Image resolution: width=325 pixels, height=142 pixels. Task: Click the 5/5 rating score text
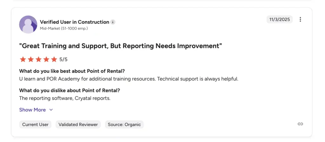[63, 59]
